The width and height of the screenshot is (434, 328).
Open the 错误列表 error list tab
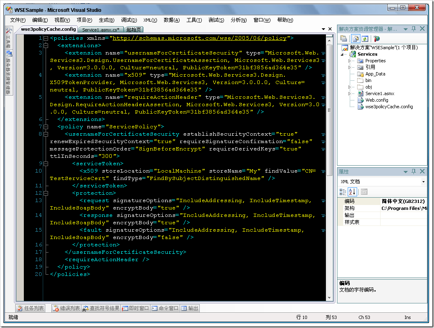[67, 308]
